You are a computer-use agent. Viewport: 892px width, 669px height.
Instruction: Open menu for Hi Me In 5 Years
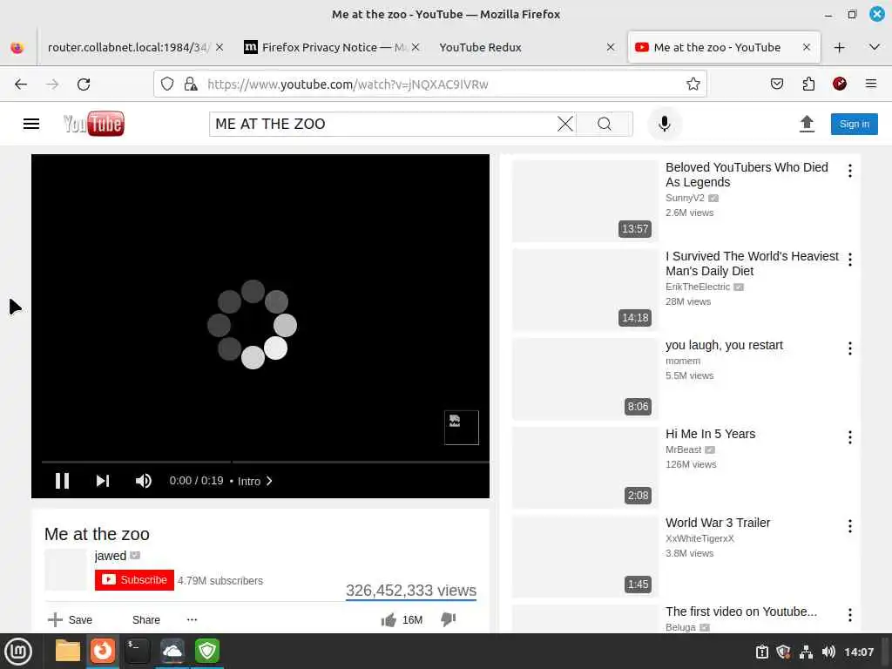[x=850, y=437]
